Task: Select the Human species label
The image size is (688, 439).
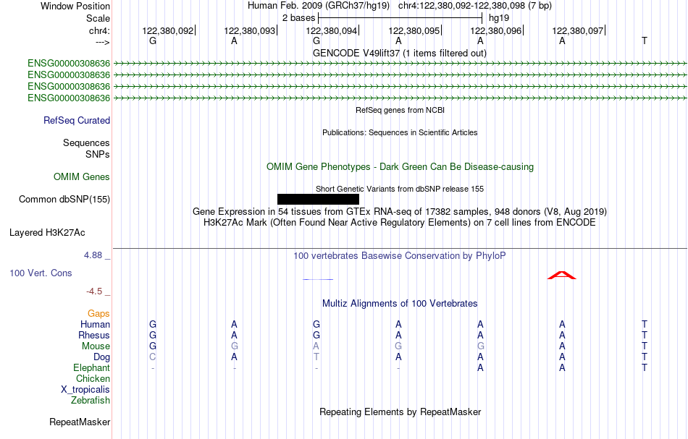Action: coord(95,324)
